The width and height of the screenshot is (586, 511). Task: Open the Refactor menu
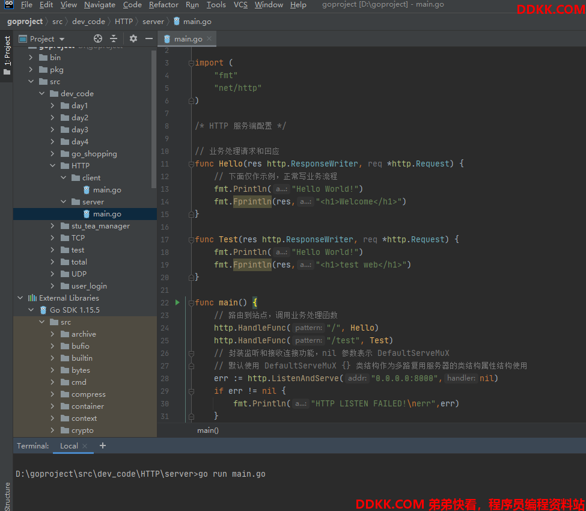point(163,4)
